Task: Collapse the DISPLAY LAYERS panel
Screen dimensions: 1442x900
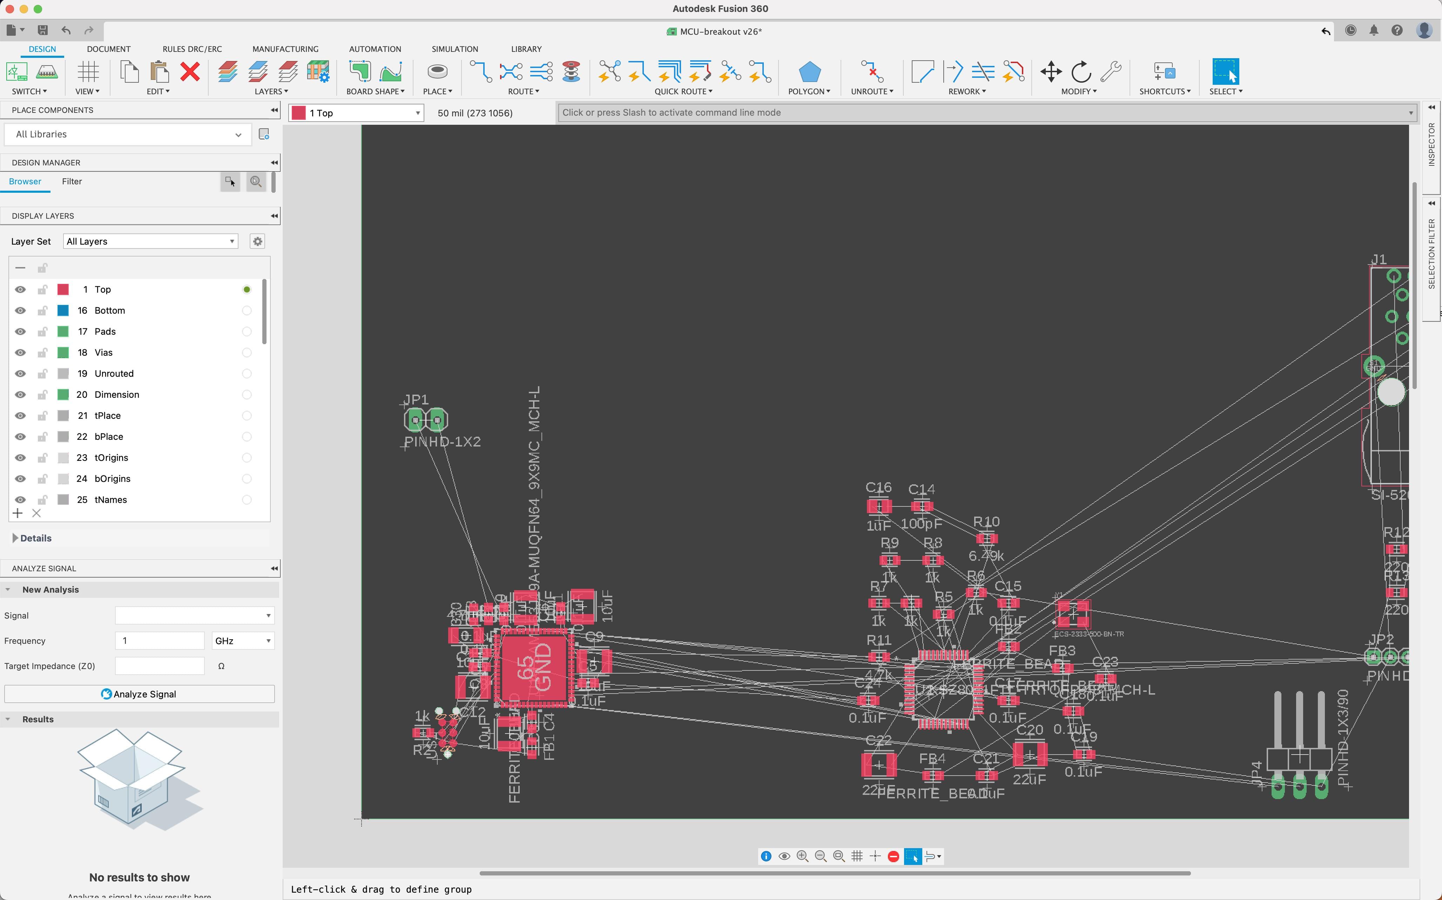Action: [274, 216]
